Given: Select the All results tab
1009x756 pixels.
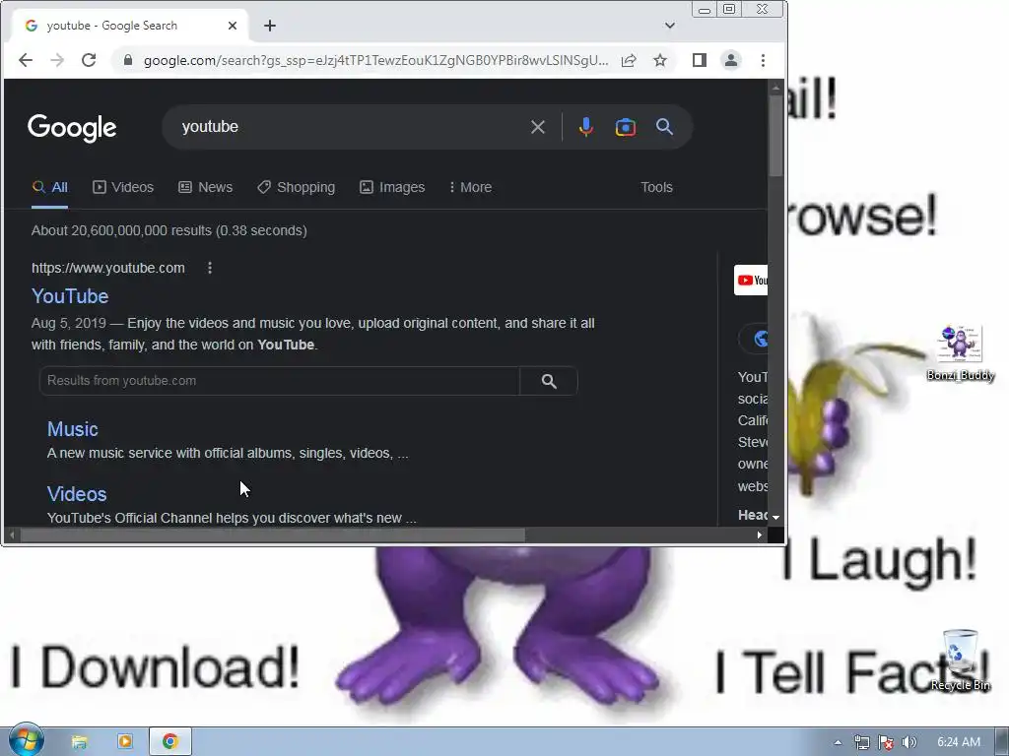Looking at the screenshot, I should click(49, 187).
